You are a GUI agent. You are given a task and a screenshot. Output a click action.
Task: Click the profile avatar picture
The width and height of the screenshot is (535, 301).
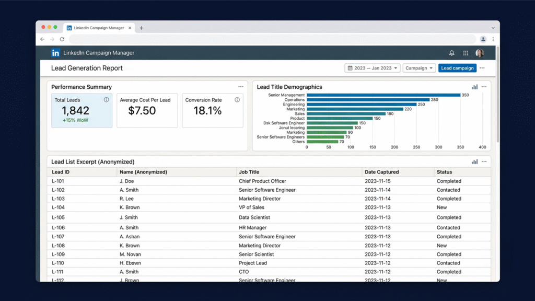point(480,53)
